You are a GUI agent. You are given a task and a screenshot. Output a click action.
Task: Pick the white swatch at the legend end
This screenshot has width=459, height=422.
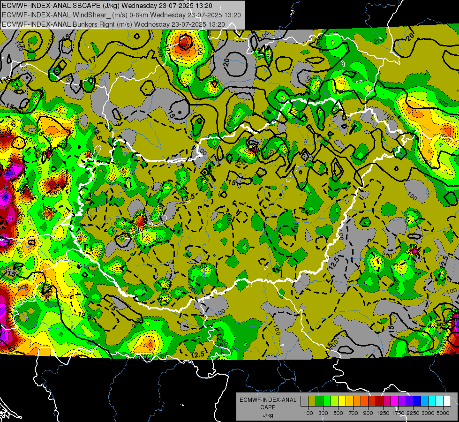coord(447,401)
